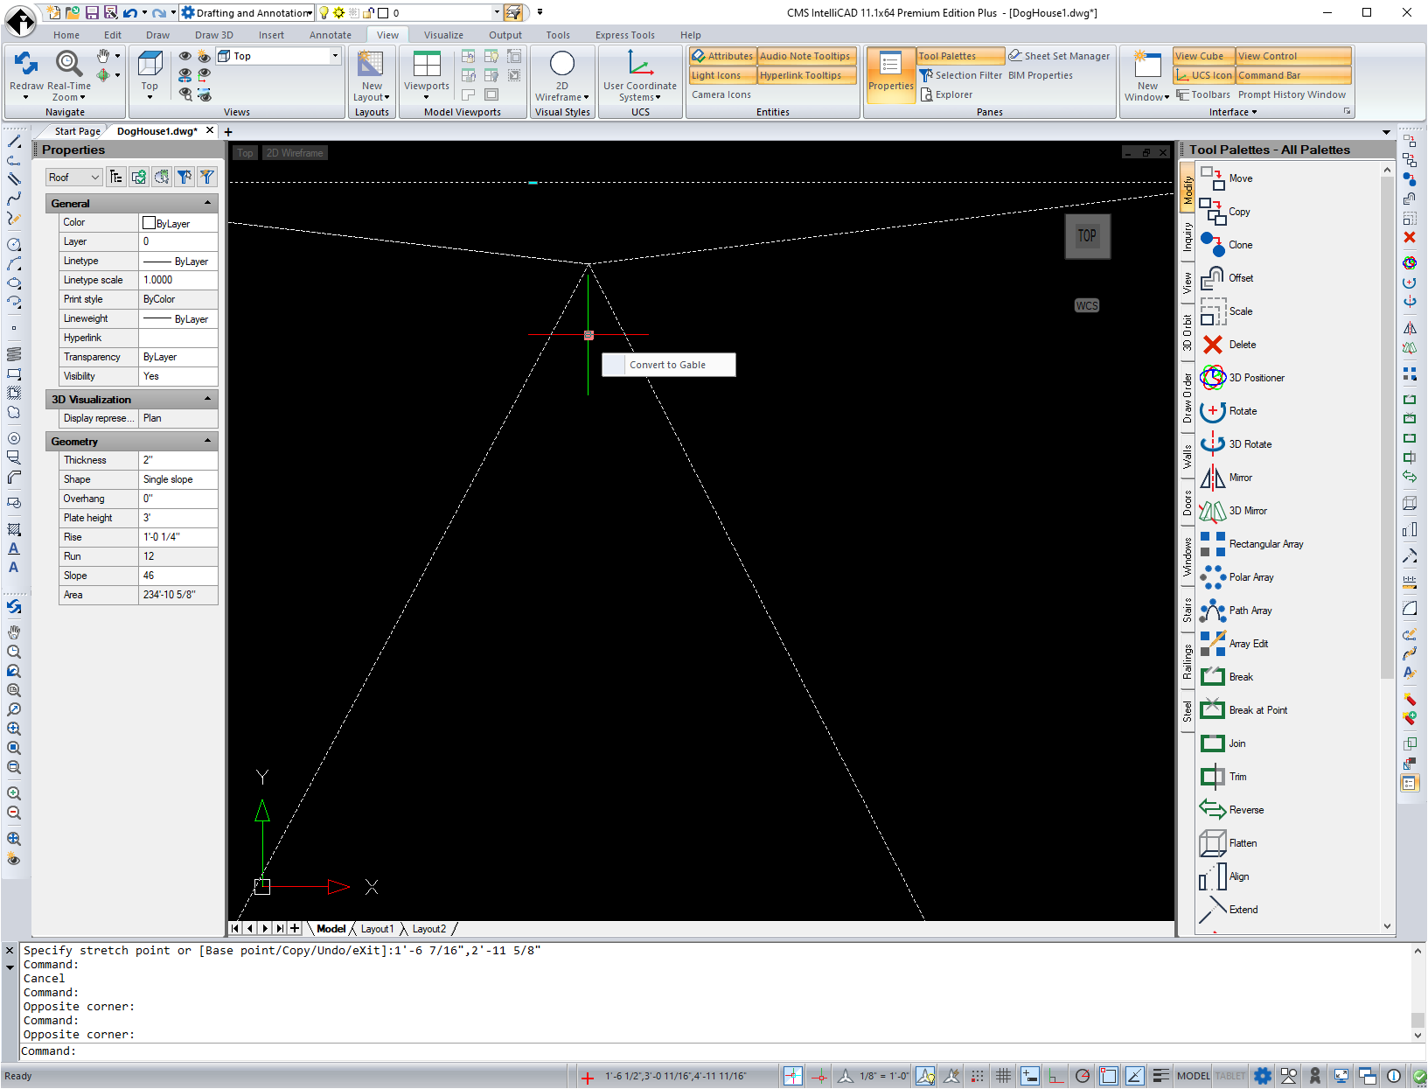
Task: Open the Annotate ribbon tab
Action: point(331,35)
